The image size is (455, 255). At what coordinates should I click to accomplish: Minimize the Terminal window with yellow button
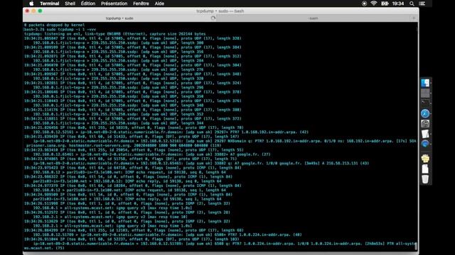pos(33,11)
